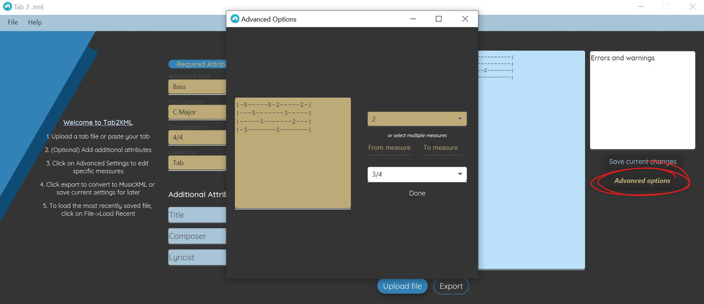Maximize the Advanced Options dialog
The image size is (704, 304).
point(438,19)
